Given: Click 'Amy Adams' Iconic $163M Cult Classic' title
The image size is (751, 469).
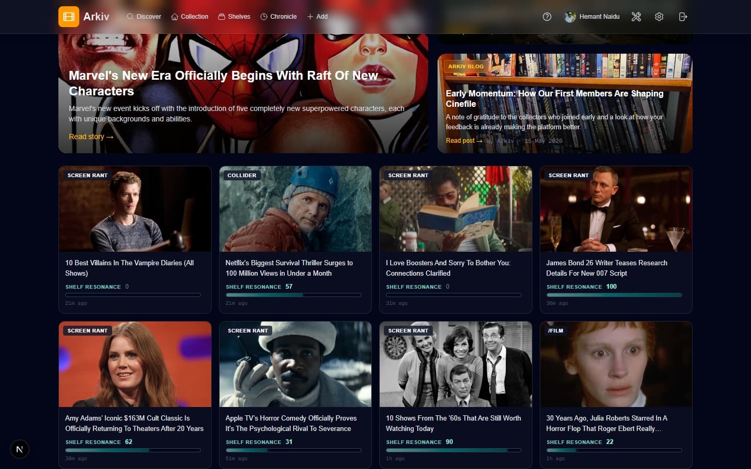Looking at the screenshot, I should [134, 423].
